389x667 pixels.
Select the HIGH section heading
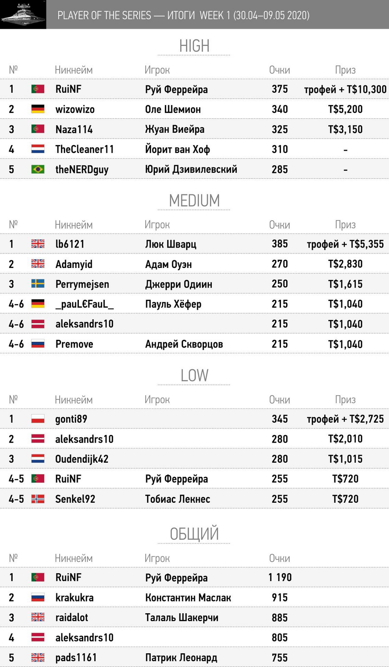[194, 46]
